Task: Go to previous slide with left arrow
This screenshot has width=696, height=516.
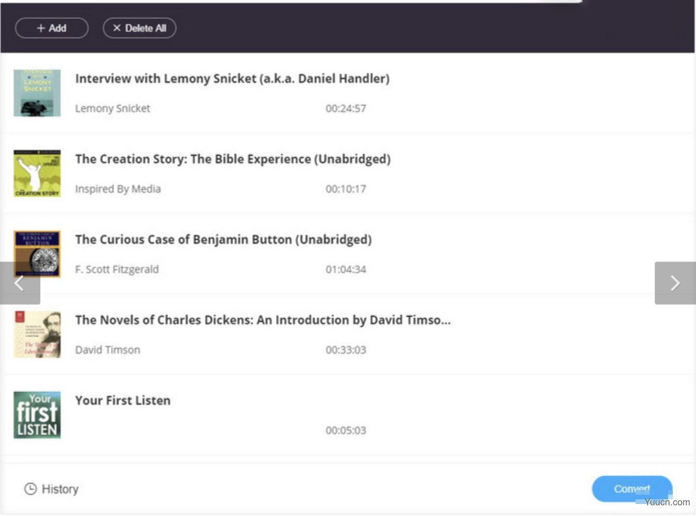Action: 20,283
